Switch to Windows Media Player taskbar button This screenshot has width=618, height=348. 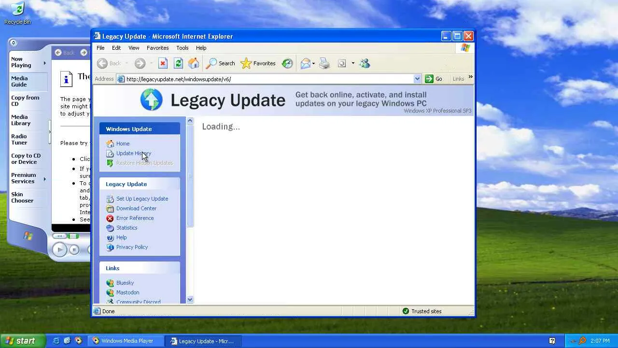click(127, 341)
